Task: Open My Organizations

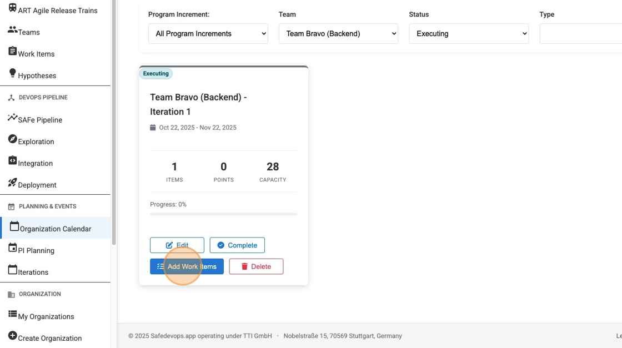Action: [x=45, y=316]
